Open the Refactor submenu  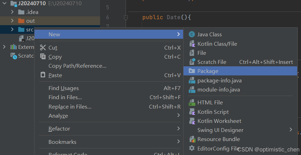tap(59, 129)
